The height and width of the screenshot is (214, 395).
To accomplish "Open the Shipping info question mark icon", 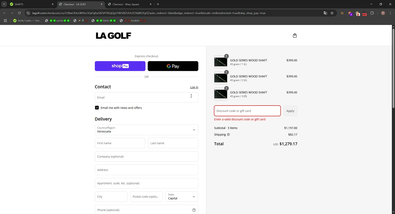I will [228, 135].
